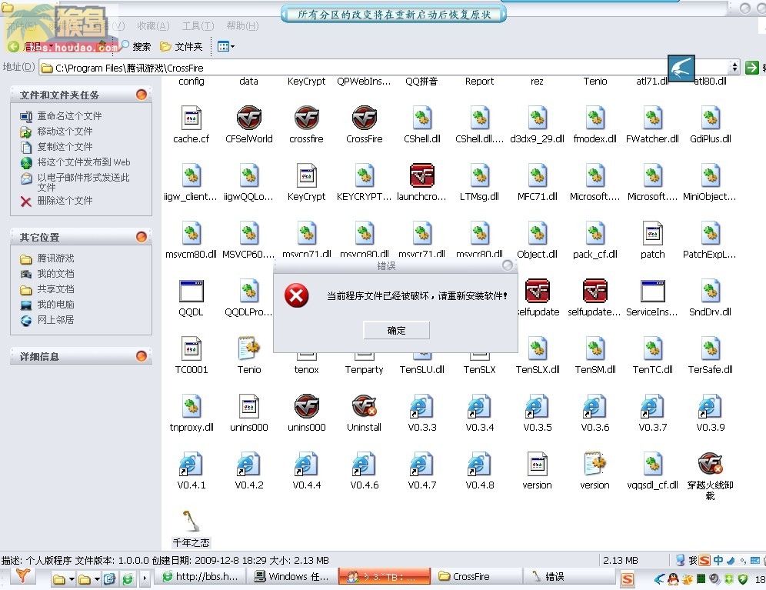Viewport: 766px width, 590px height.
Task: Click the 复制这个文件 task link
Action: 65,146
